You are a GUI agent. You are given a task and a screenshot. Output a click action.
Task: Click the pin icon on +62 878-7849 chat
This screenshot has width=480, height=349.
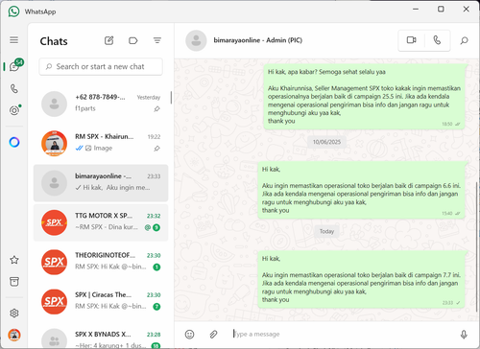[156, 109]
